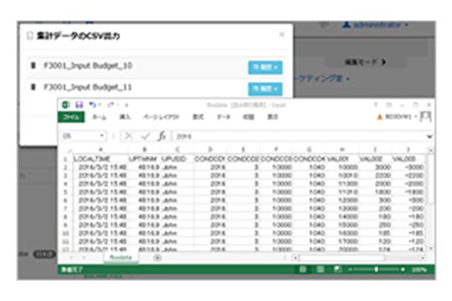Open zoom dialog via the 100% label
Screen dimensions: 452x301
pos(419,269)
